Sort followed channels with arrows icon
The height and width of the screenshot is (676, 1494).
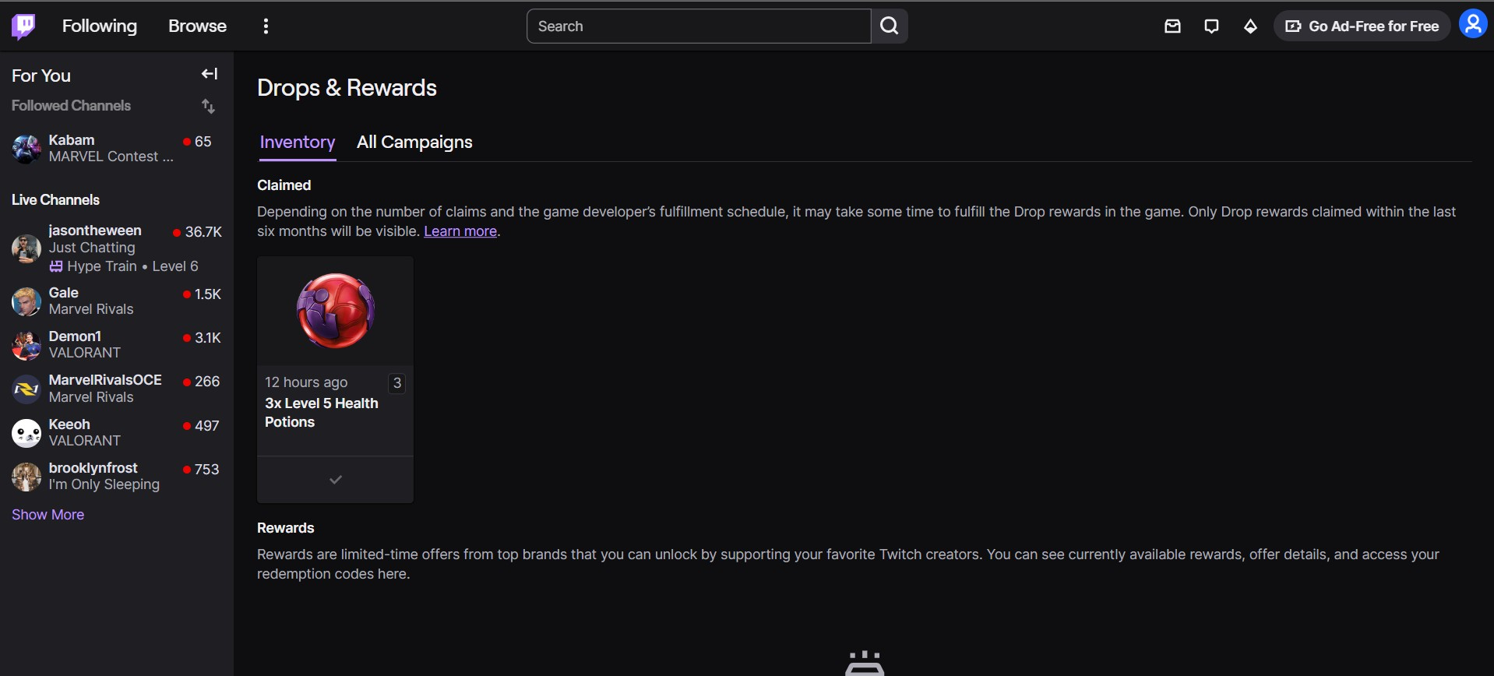tap(208, 106)
